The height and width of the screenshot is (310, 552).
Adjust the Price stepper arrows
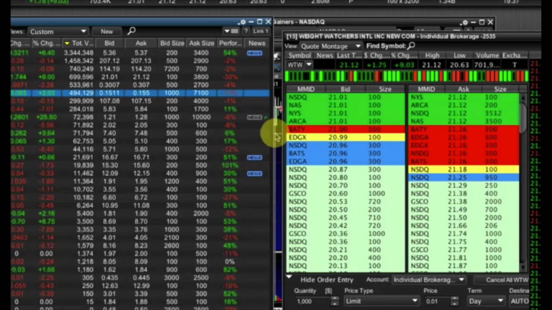pyautogui.click(x=455, y=301)
